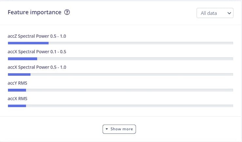Select accX Spectral Power 0.1 - 0.5 label

coord(37,52)
